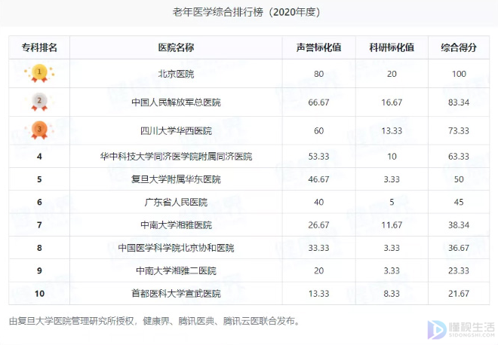Select hospital name 首都医科大学宣武医院
Image resolution: width=498 pixels, height=345 pixels.
(176, 293)
